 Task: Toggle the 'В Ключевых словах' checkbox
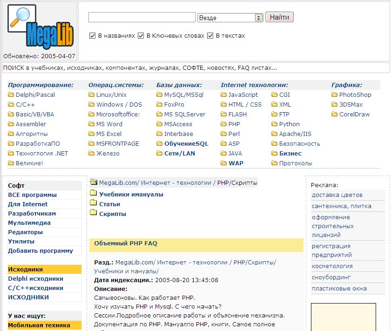(141, 36)
